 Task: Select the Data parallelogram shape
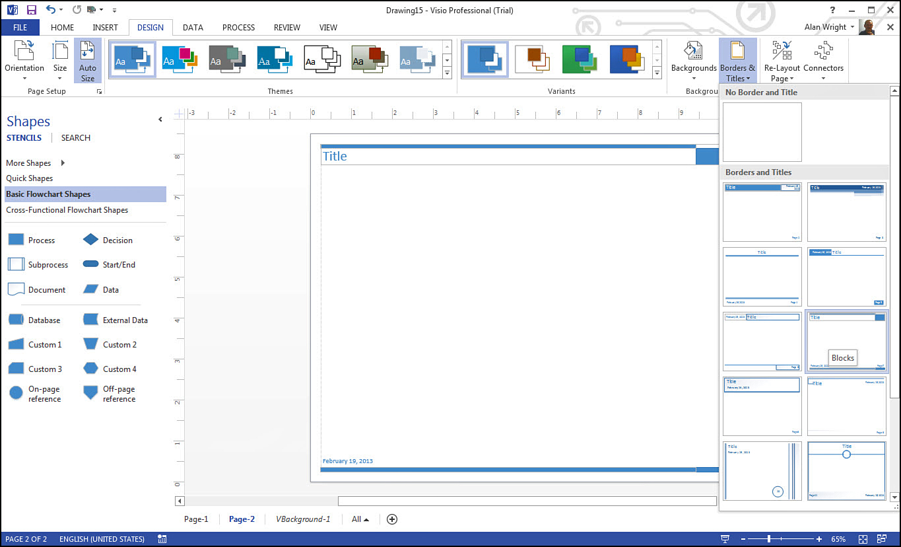[101, 289]
